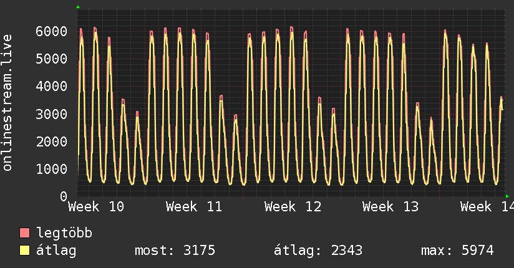Screen dimensions: 514x268
Task: Select the legtöbb legend label
Action: (x=65, y=233)
